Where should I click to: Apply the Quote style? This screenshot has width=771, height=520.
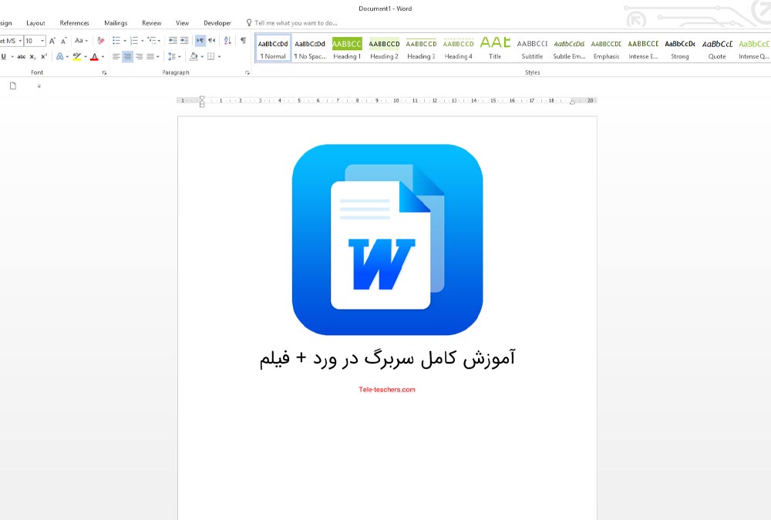(x=717, y=48)
